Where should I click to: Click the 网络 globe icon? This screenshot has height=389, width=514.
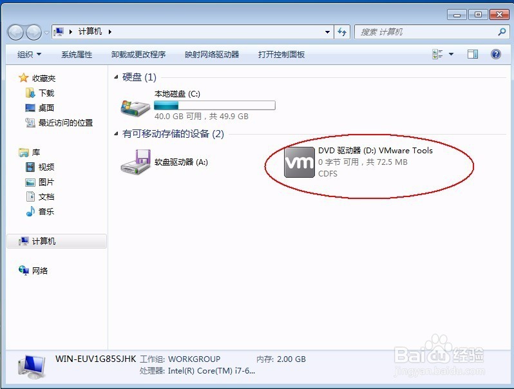tap(24, 270)
